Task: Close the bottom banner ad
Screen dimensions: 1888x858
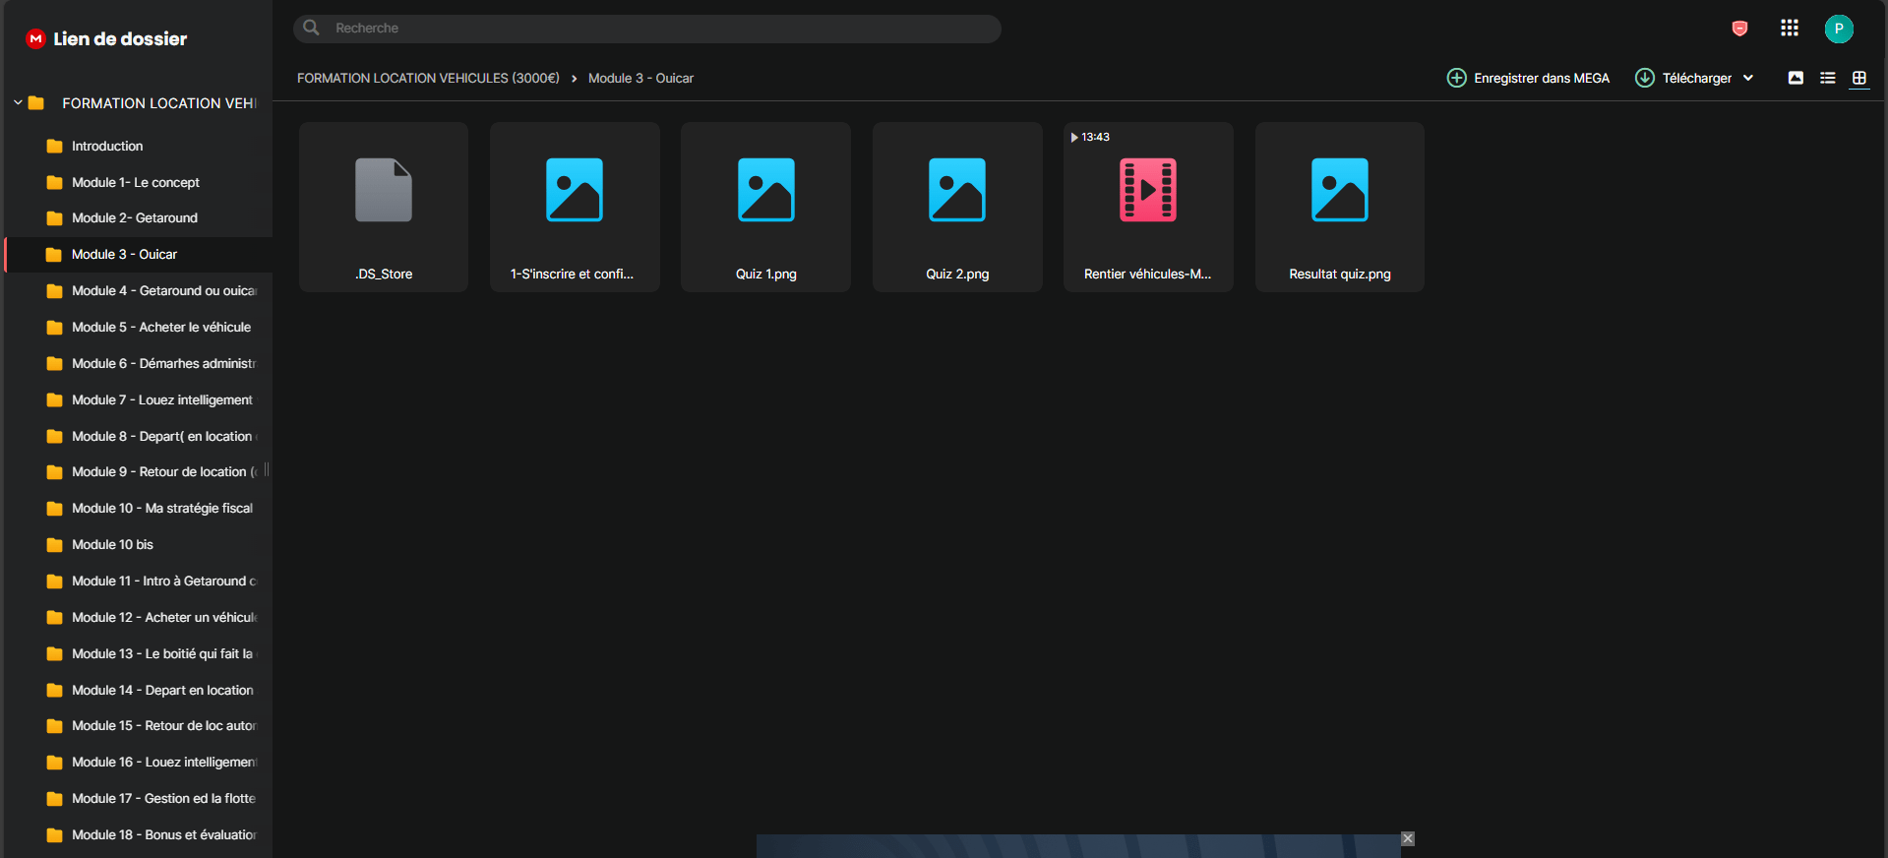Action: coord(1408,838)
